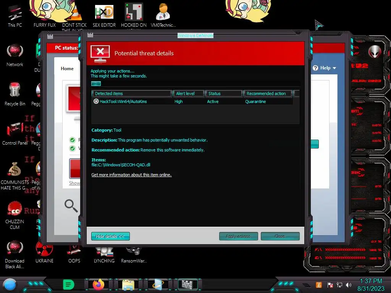391x293 pixels.
Task: Open the RansomWar skull icon
Action: click(x=134, y=254)
